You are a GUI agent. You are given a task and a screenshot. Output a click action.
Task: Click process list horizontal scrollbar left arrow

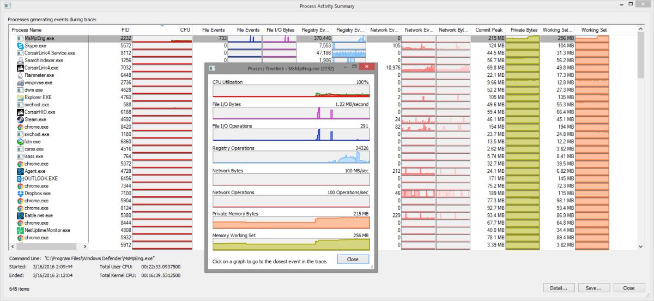[14, 246]
